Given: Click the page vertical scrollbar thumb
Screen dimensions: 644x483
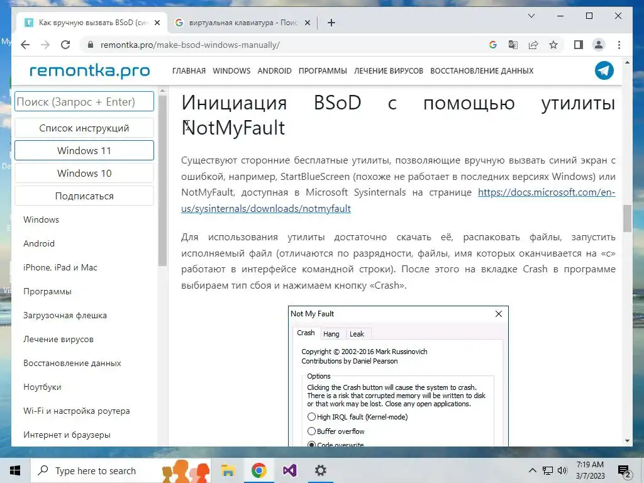Looking at the screenshot, I should [x=627, y=218].
